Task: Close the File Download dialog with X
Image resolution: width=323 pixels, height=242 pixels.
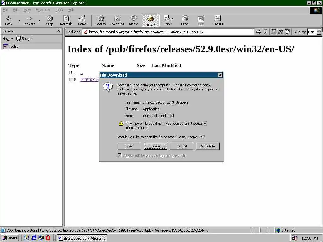Action: click(220, 75)
